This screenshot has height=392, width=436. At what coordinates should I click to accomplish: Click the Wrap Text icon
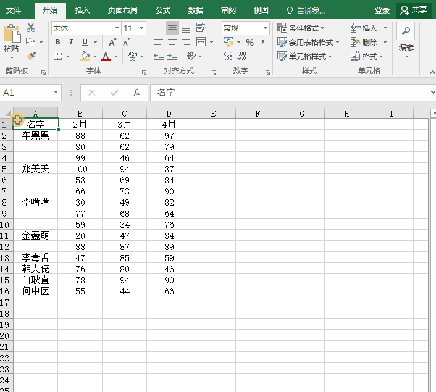[201, 28]
